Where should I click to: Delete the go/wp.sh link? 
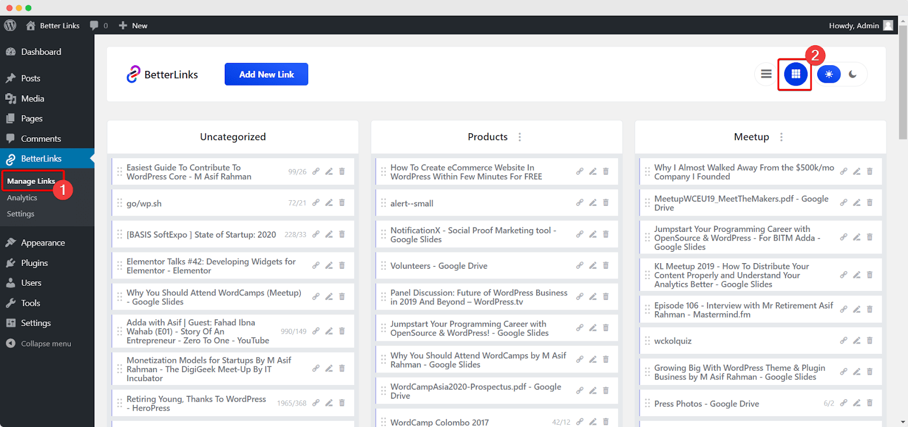click(x=342, y=202)
